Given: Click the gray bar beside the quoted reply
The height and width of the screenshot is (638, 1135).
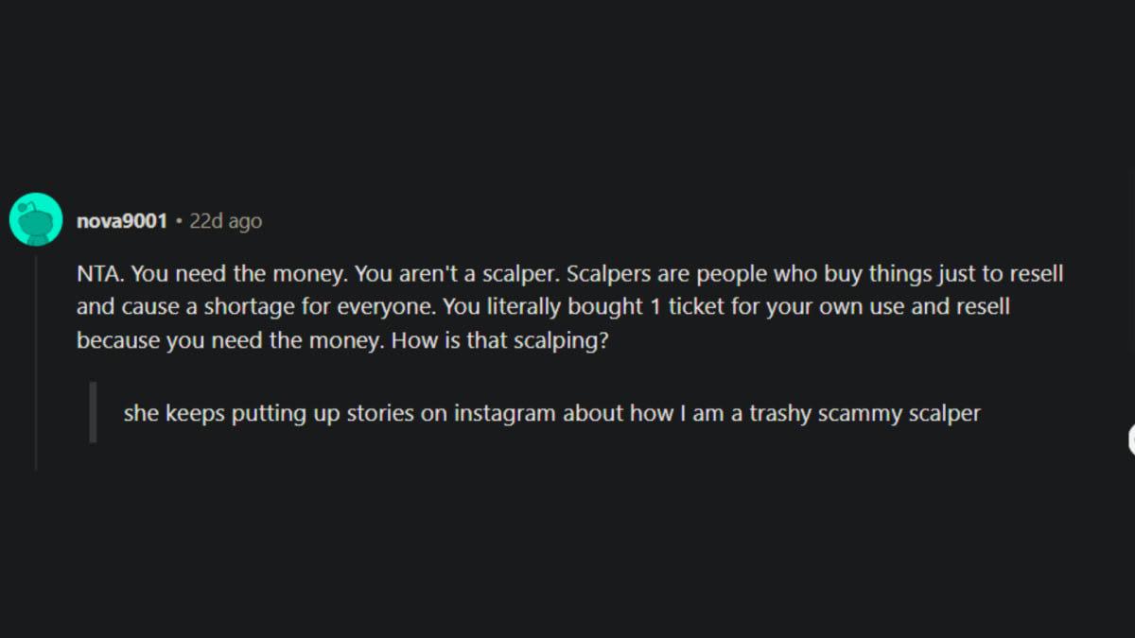Looking at the screenshot, I should [93, 412].
